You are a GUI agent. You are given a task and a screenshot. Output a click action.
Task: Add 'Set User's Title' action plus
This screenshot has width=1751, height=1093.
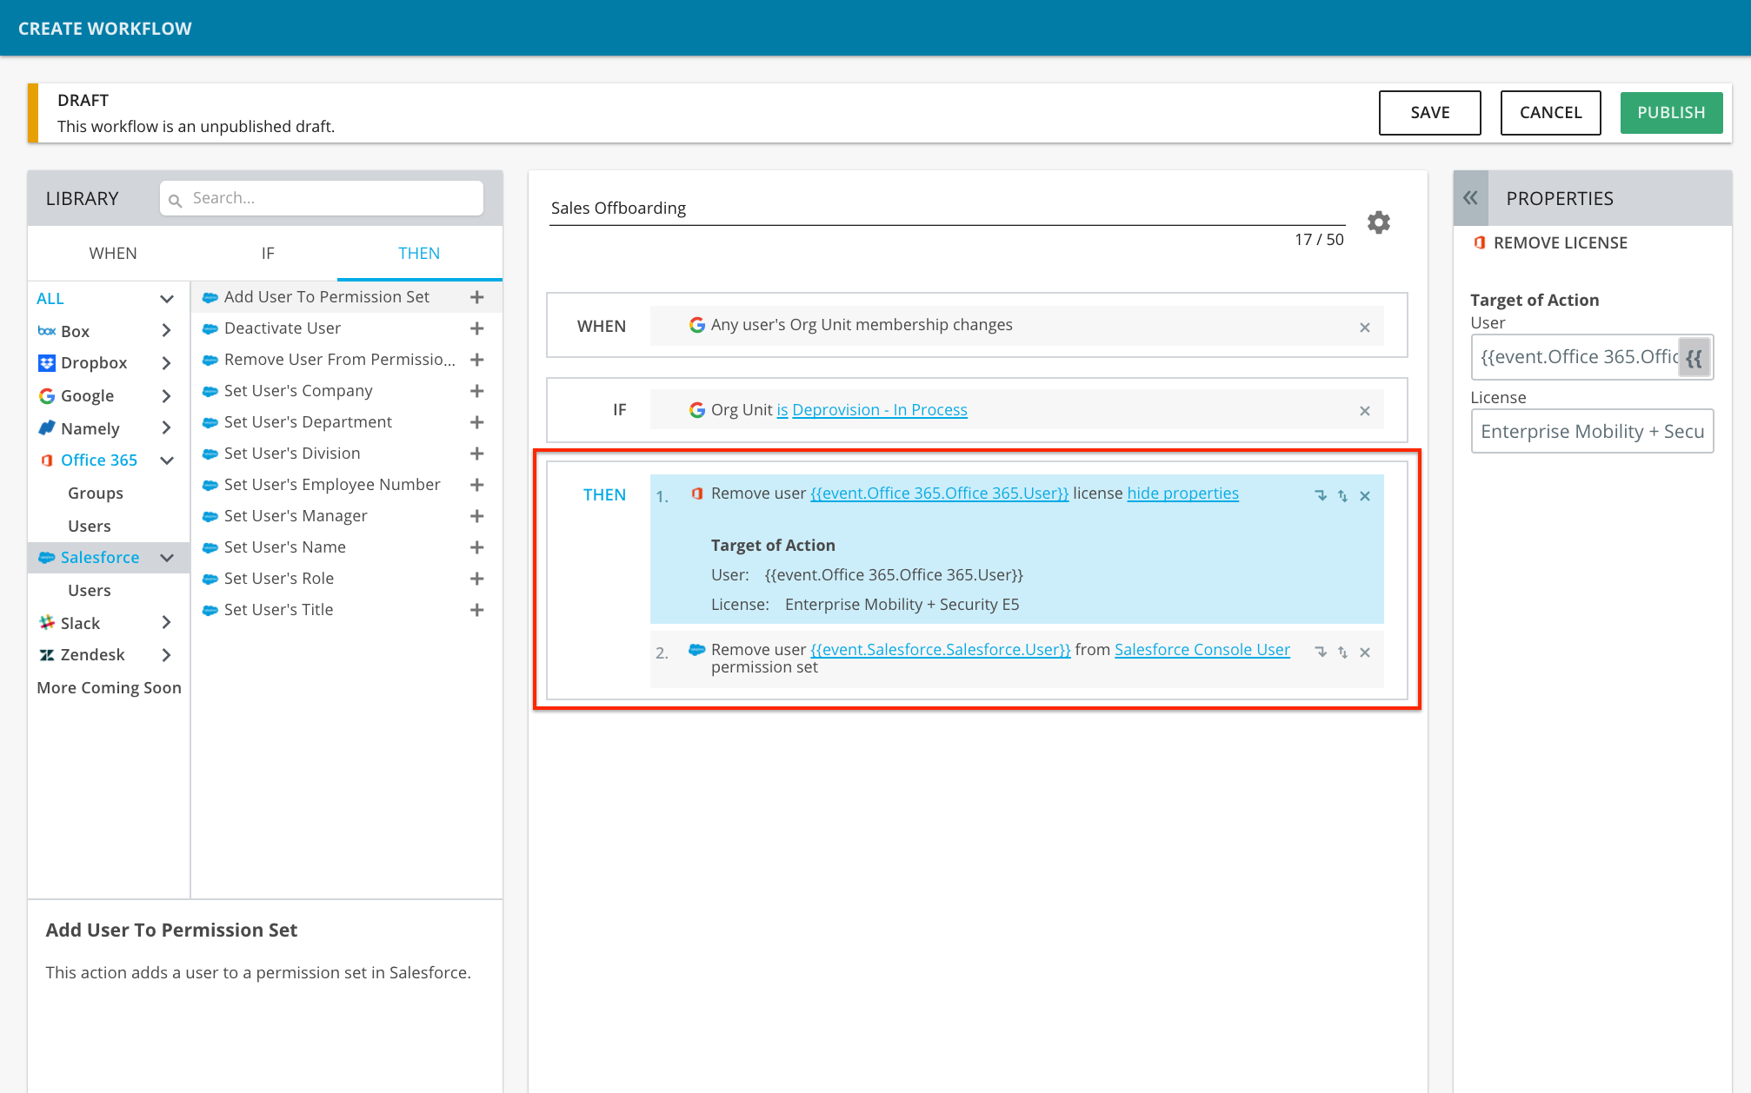[476, 610]
